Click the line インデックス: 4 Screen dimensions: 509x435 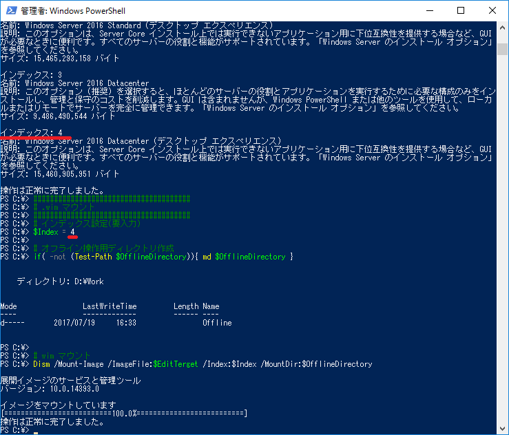(x=32, y=133)
